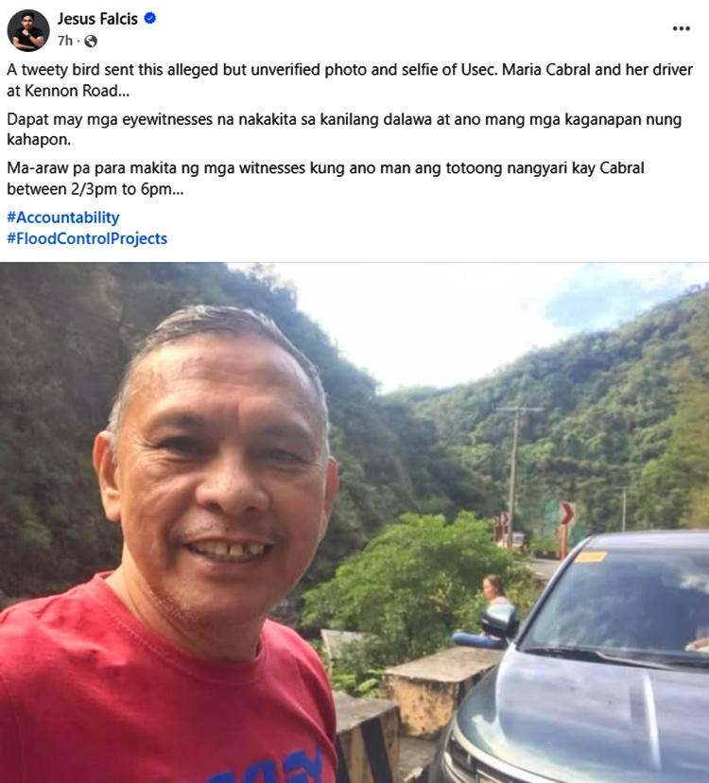The width and height of the screenshot is (709, 783).
Task: Click the 7h post timestamp
Action: pyautogui.click(x=65, y=41)
